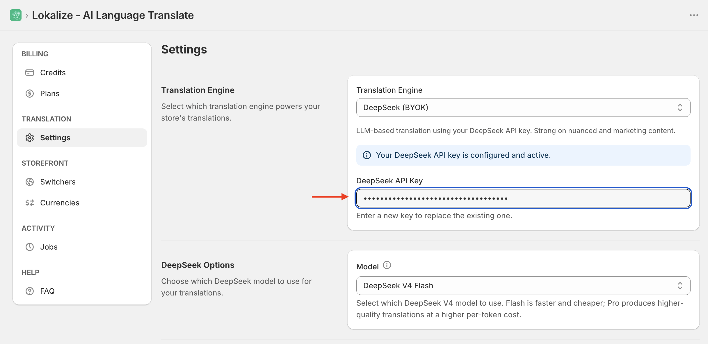Click the HELP section header
This screenshot has width=708, height=344.
(x=30, y=273)
